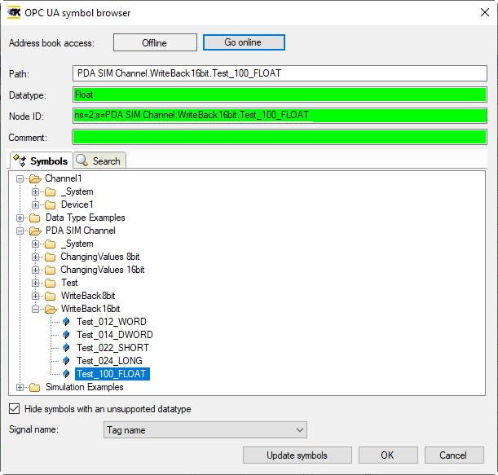The image size is (498, 475).
Task: Click the Offline button
Action: 155,42
